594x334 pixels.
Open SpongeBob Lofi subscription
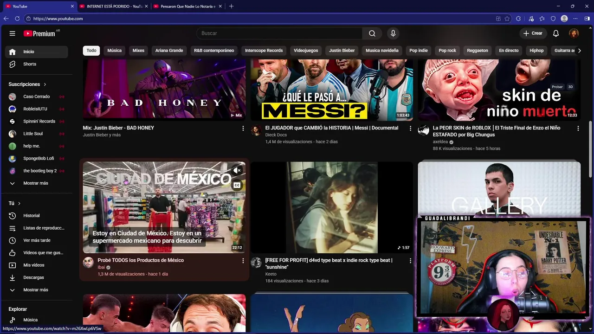36,159
